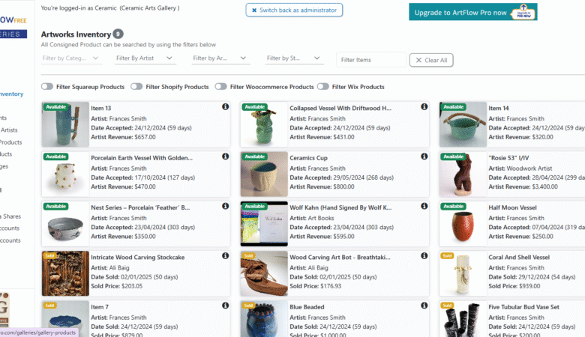Click info icon on Item 13 card
585x337 pixels.
coord(225,107)
